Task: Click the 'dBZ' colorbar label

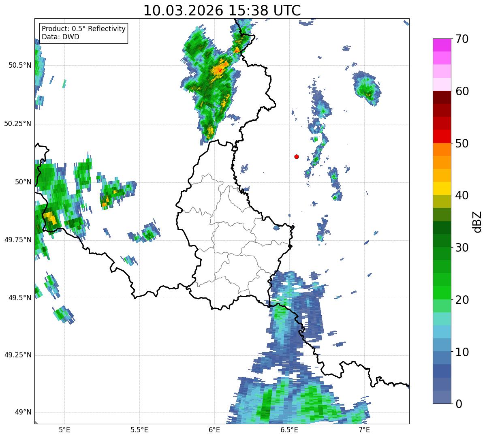Action: (x=477, y=222)
